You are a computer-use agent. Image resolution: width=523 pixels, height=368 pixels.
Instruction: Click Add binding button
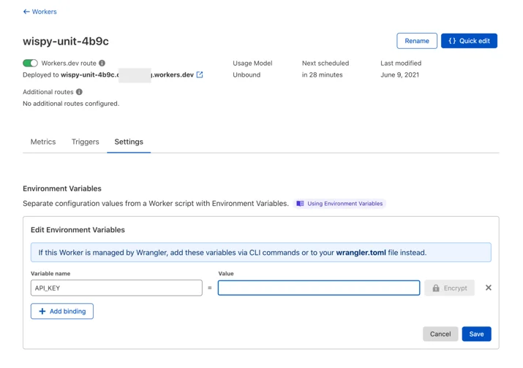(x=62, y=311)
